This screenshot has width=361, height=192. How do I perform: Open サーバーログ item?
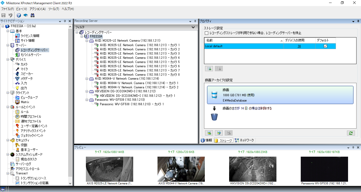tap(23, 164)
